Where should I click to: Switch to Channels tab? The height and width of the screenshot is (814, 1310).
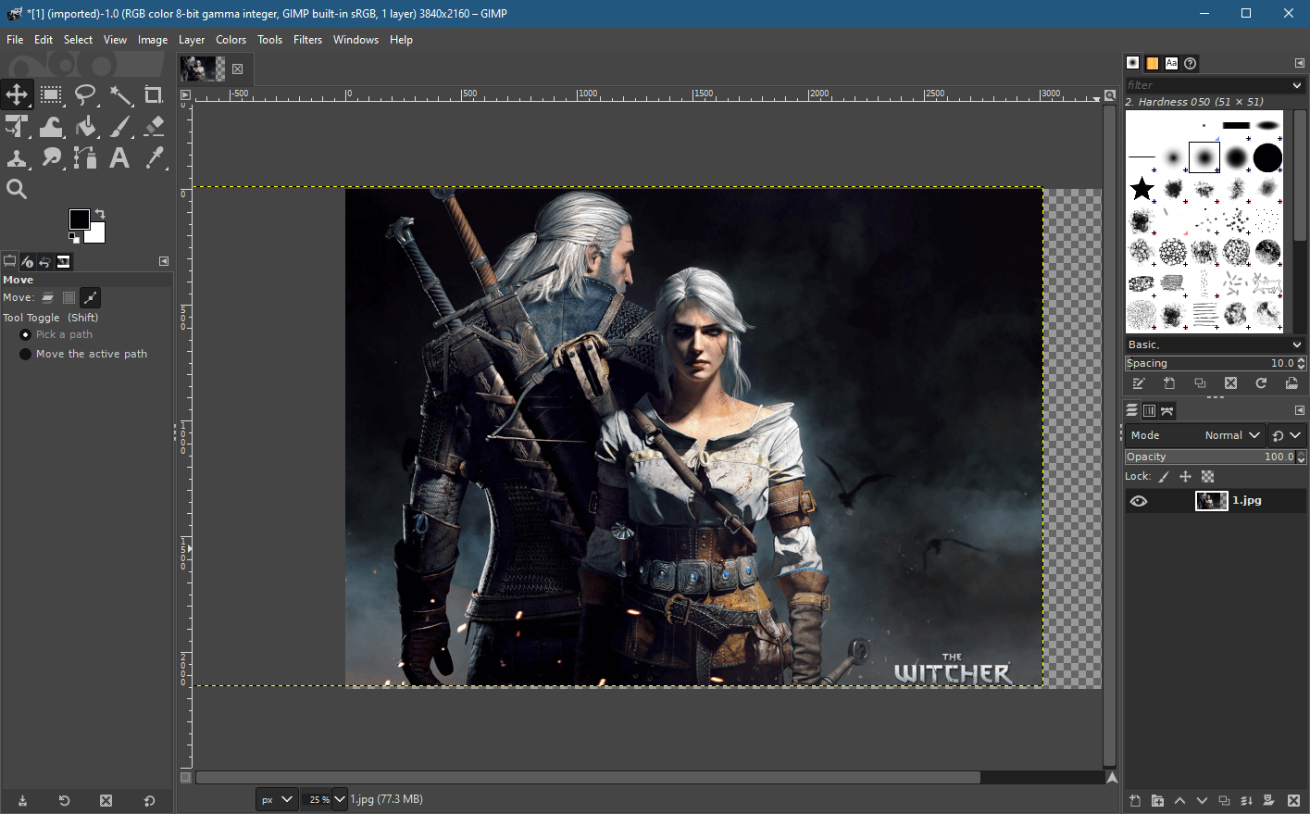[1149, 411]
